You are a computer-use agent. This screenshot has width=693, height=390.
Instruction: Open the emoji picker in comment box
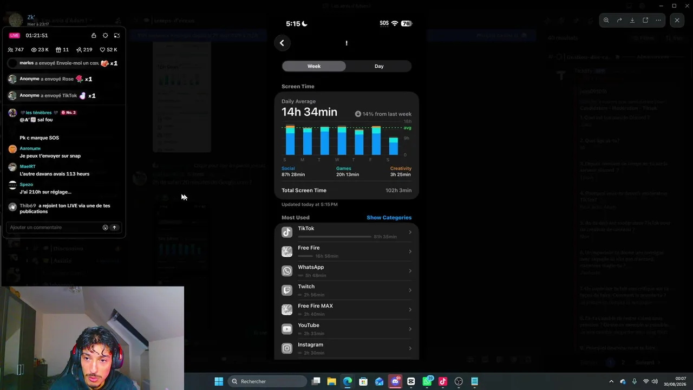point(105,227)
